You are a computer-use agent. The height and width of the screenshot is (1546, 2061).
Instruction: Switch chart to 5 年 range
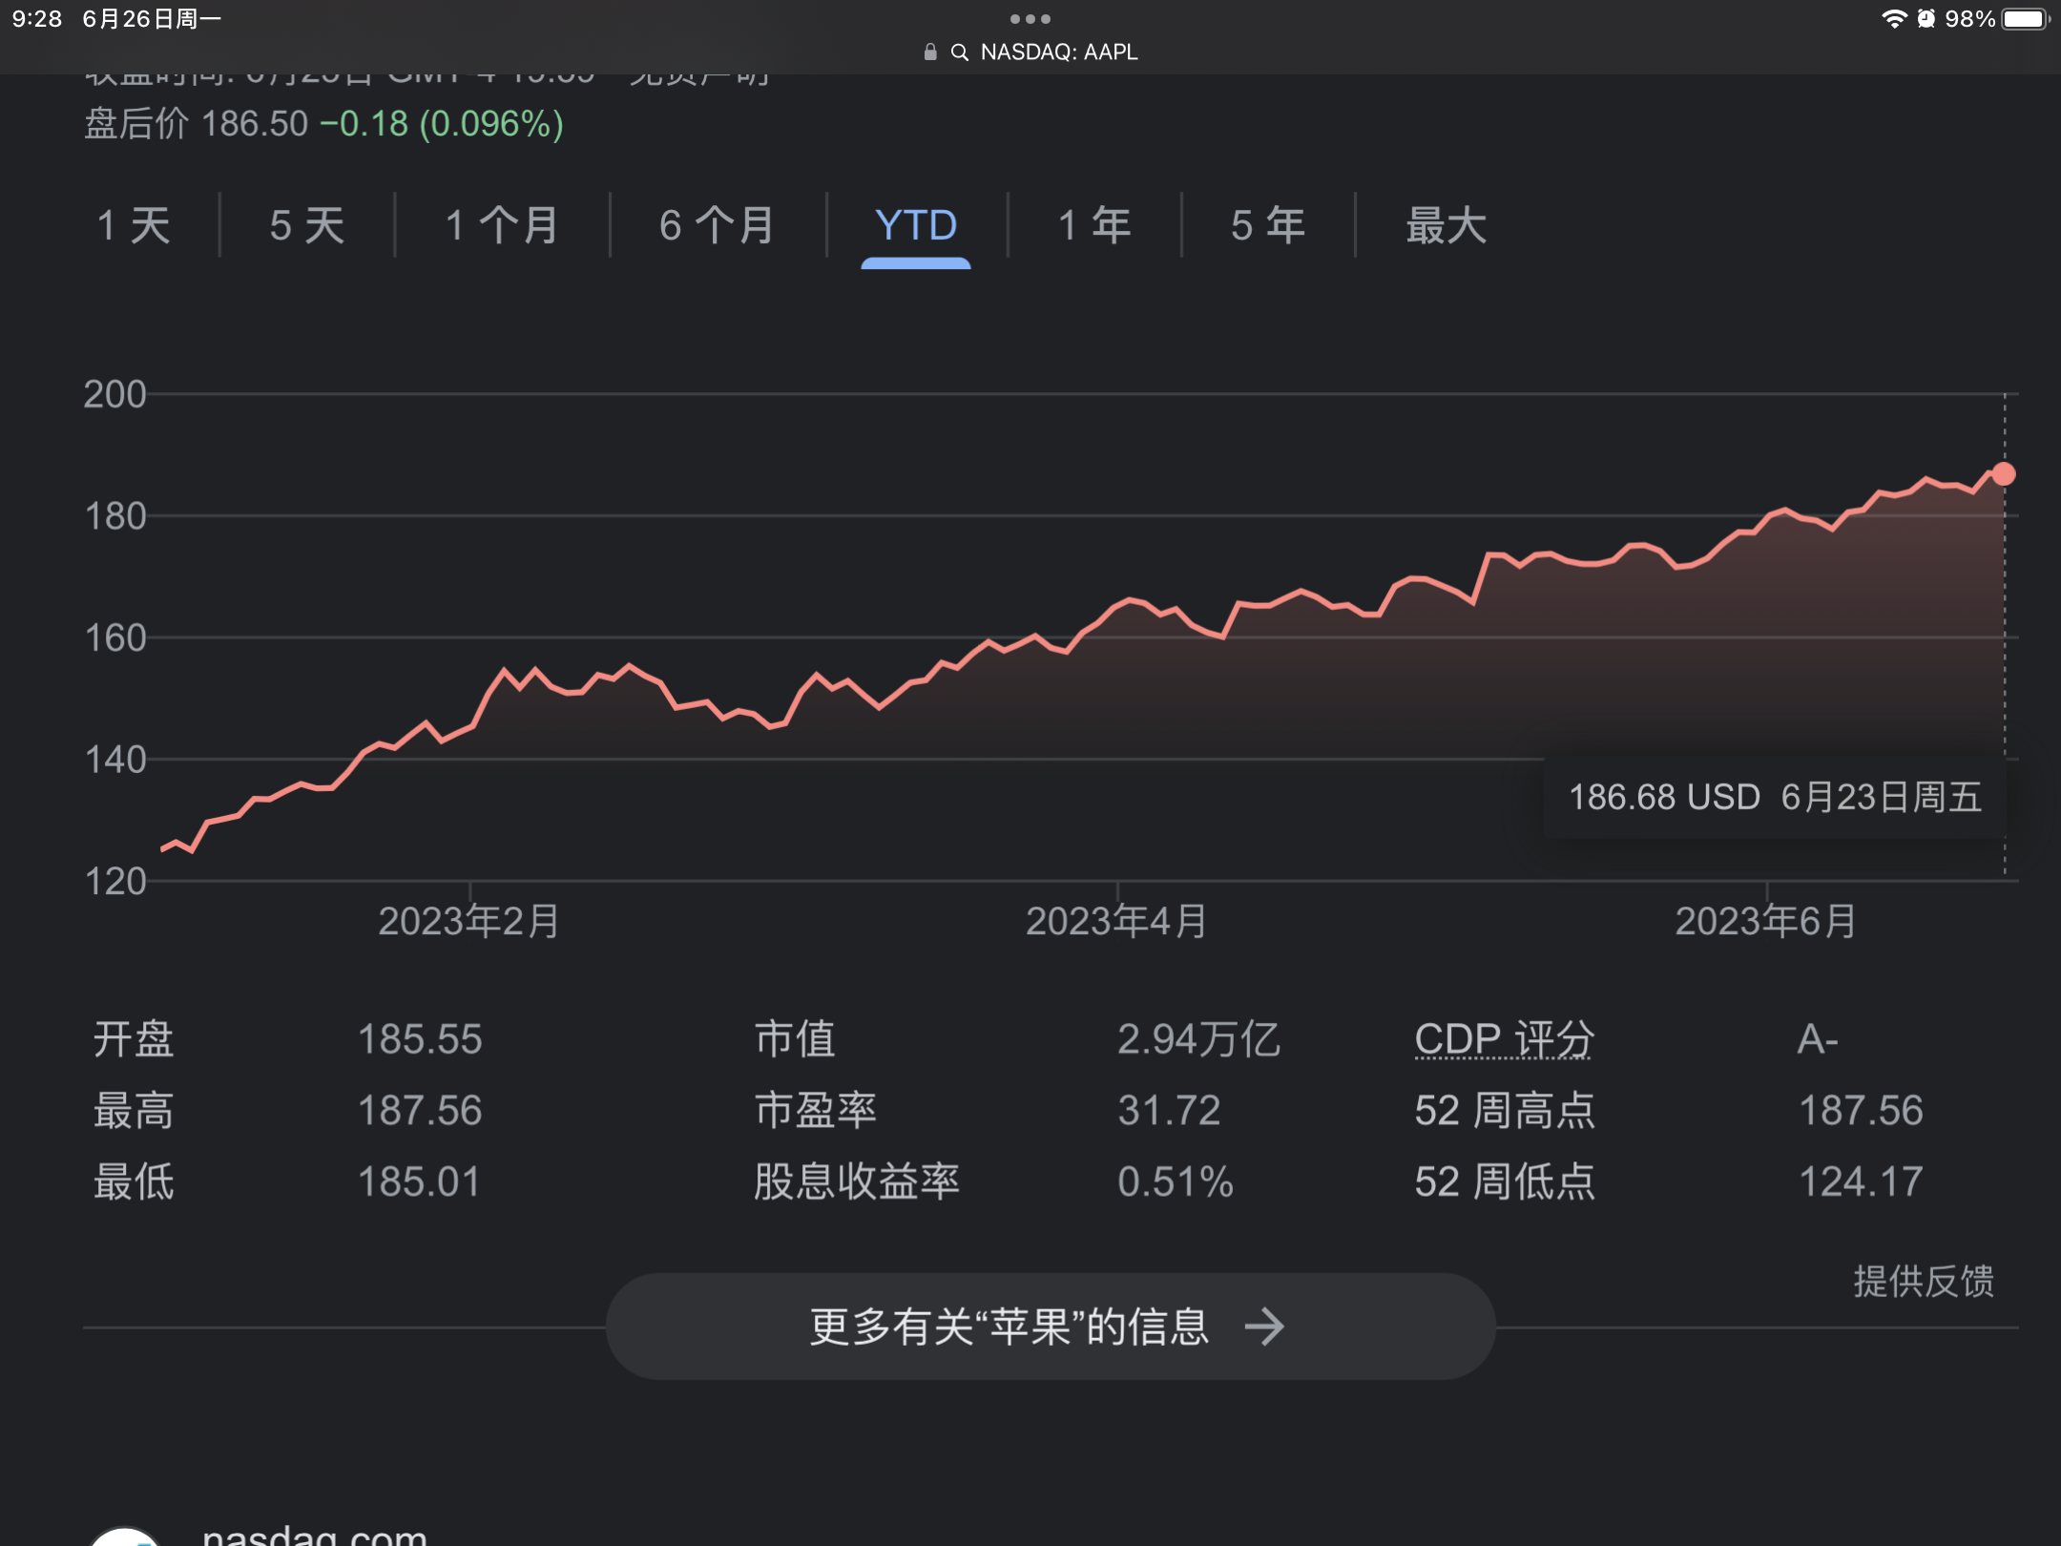click(x=1268, y=226)
